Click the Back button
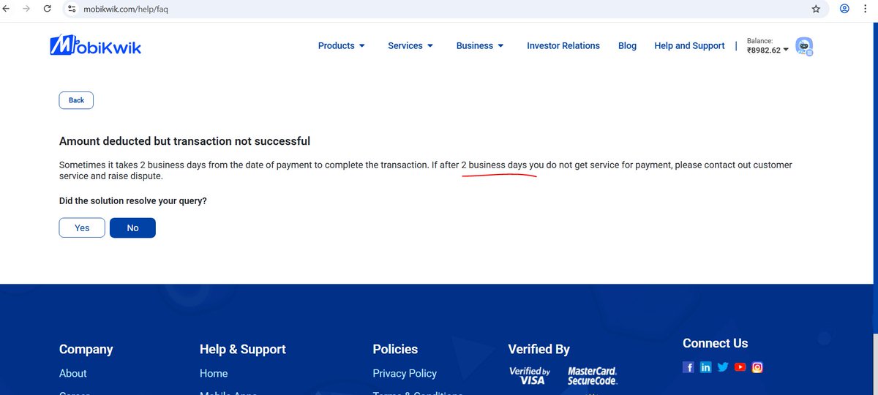The height and width of the screenshot is (395, 878). click(x=76, y=100)
